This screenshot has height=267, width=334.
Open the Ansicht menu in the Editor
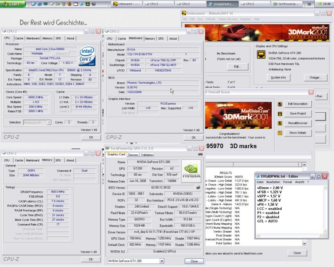[x=299, y=182]
